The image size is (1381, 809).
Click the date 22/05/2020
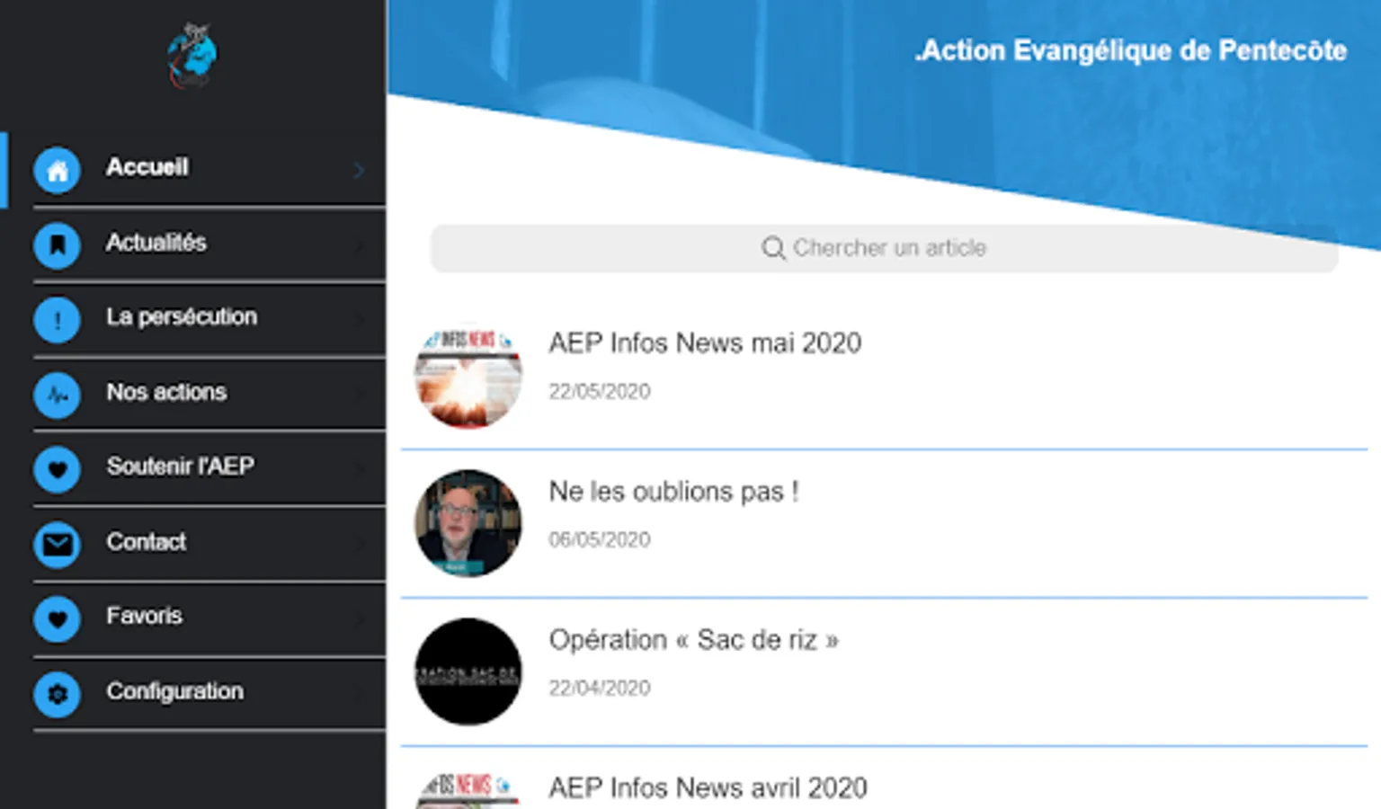pos(599,392)
